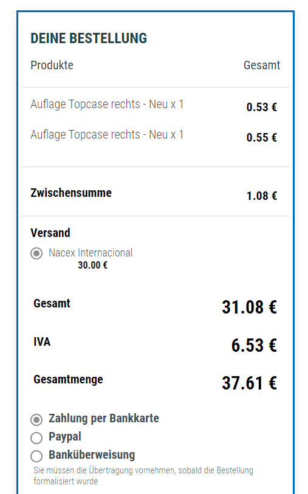
Task: Click the 30.00 € shipping cost
Action: point(93,265)
